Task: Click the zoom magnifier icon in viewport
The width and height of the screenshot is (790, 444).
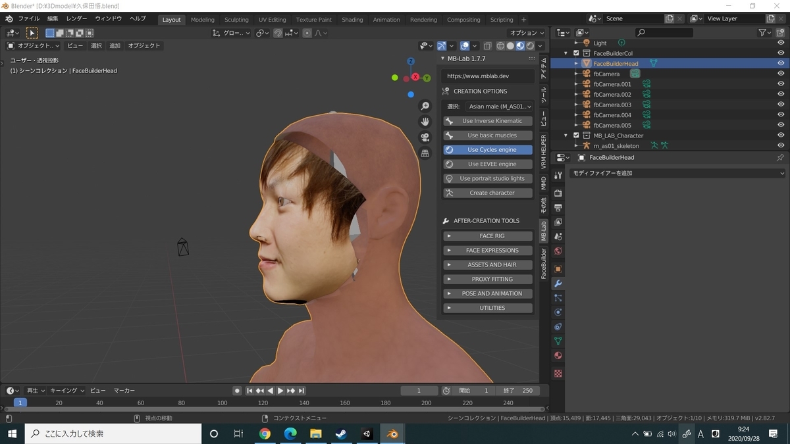Action: coord(425,106)
